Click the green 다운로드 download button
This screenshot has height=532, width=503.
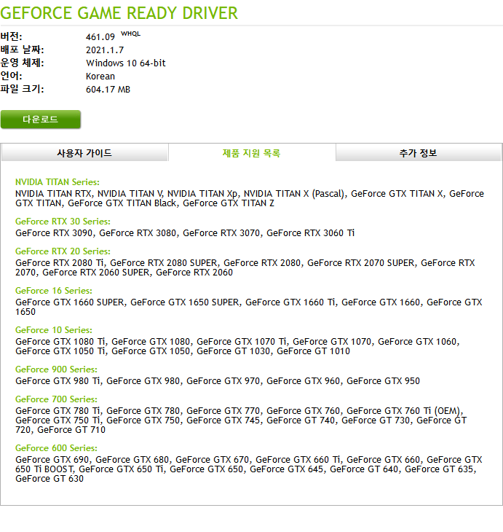(40, 120)
